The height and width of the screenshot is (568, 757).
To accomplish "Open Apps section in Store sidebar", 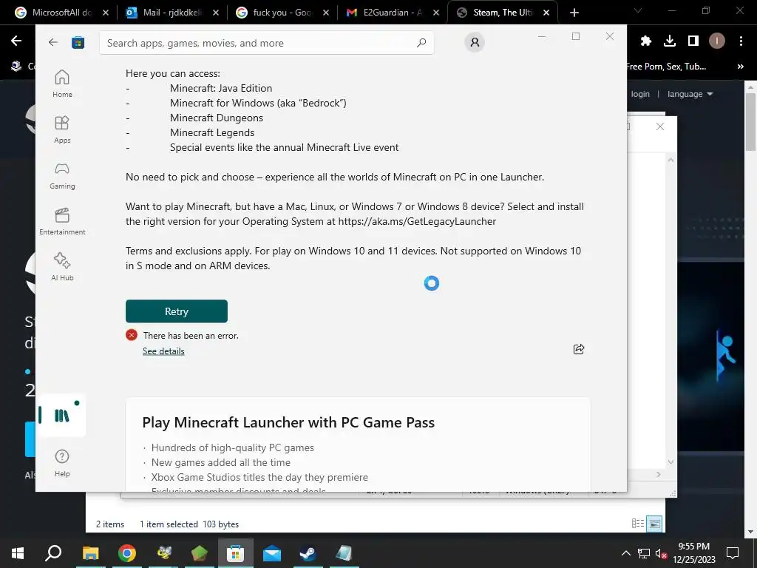I will [x=62, y=129].
